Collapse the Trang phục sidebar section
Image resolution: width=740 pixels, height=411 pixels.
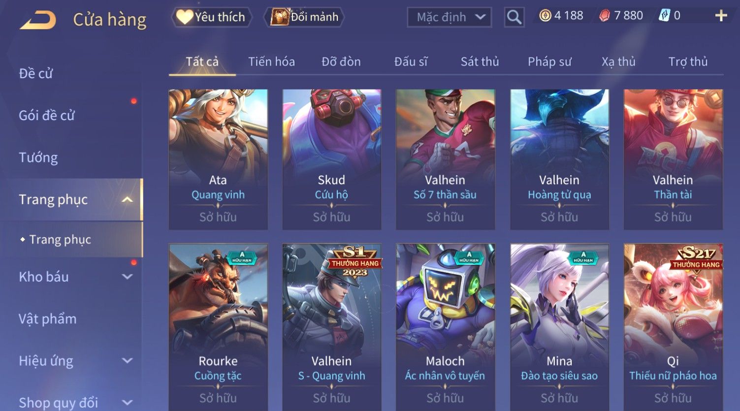pyautogui.click(x=127, y=199)
